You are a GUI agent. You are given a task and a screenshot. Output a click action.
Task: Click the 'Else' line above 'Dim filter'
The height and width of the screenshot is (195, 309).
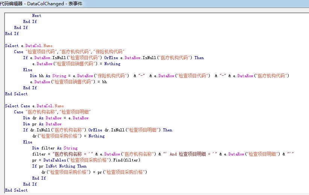click(27, 142)
